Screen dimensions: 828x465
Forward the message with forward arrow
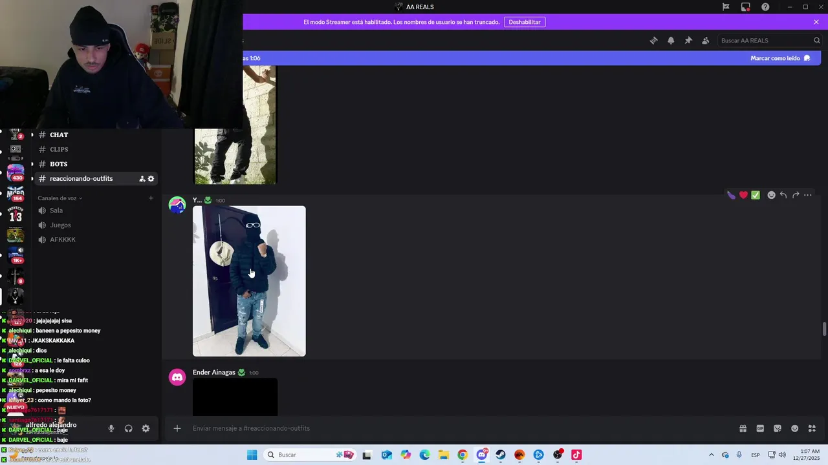coord(796,195)
